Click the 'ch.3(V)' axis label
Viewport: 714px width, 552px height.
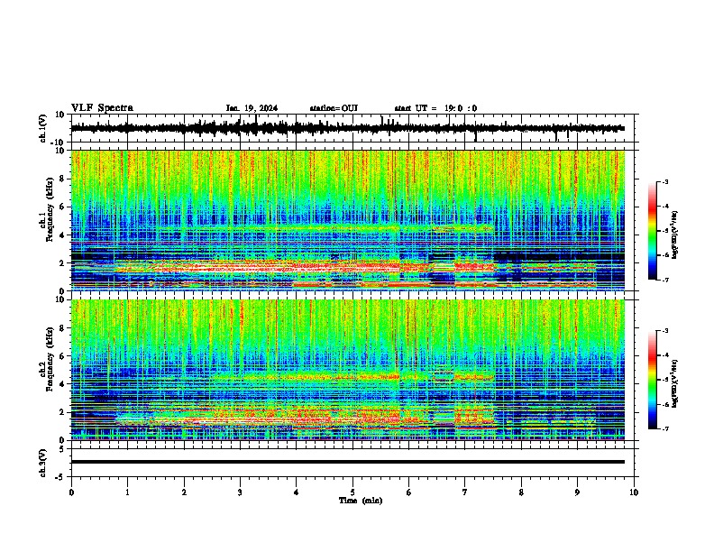click(43, 463)
